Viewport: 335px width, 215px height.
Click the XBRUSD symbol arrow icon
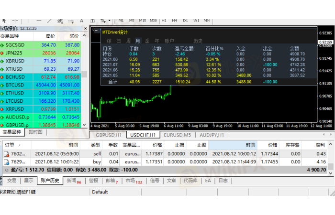(x=2, y=61)
